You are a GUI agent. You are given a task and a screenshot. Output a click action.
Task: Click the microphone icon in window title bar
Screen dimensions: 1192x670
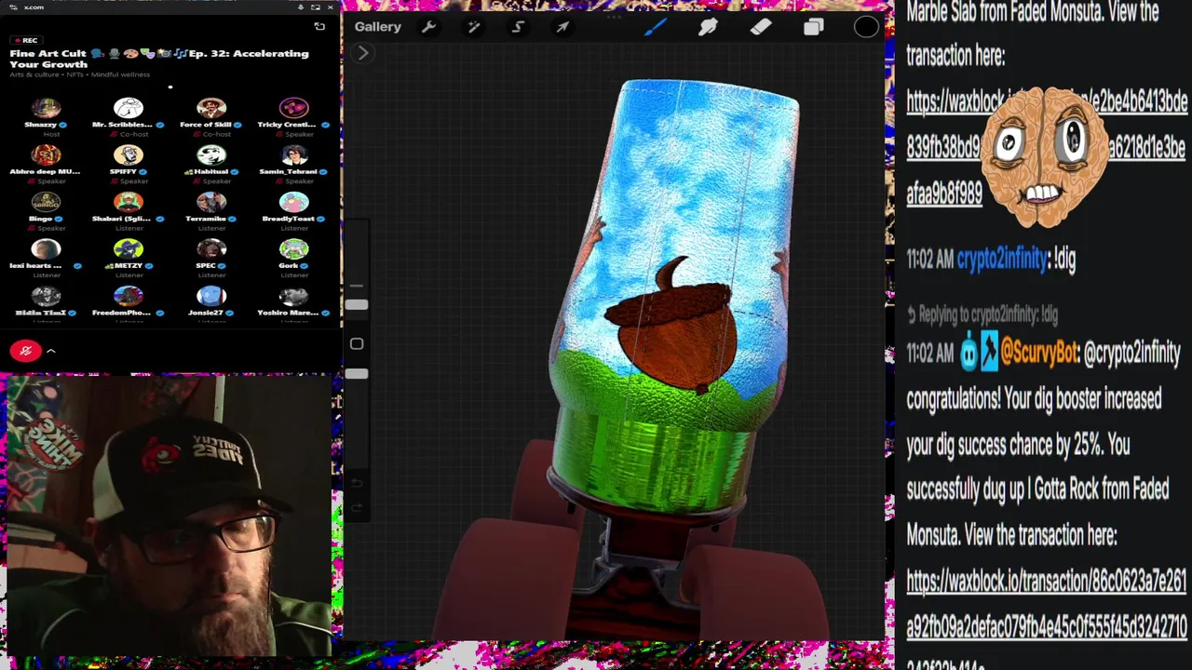(301, 7)
